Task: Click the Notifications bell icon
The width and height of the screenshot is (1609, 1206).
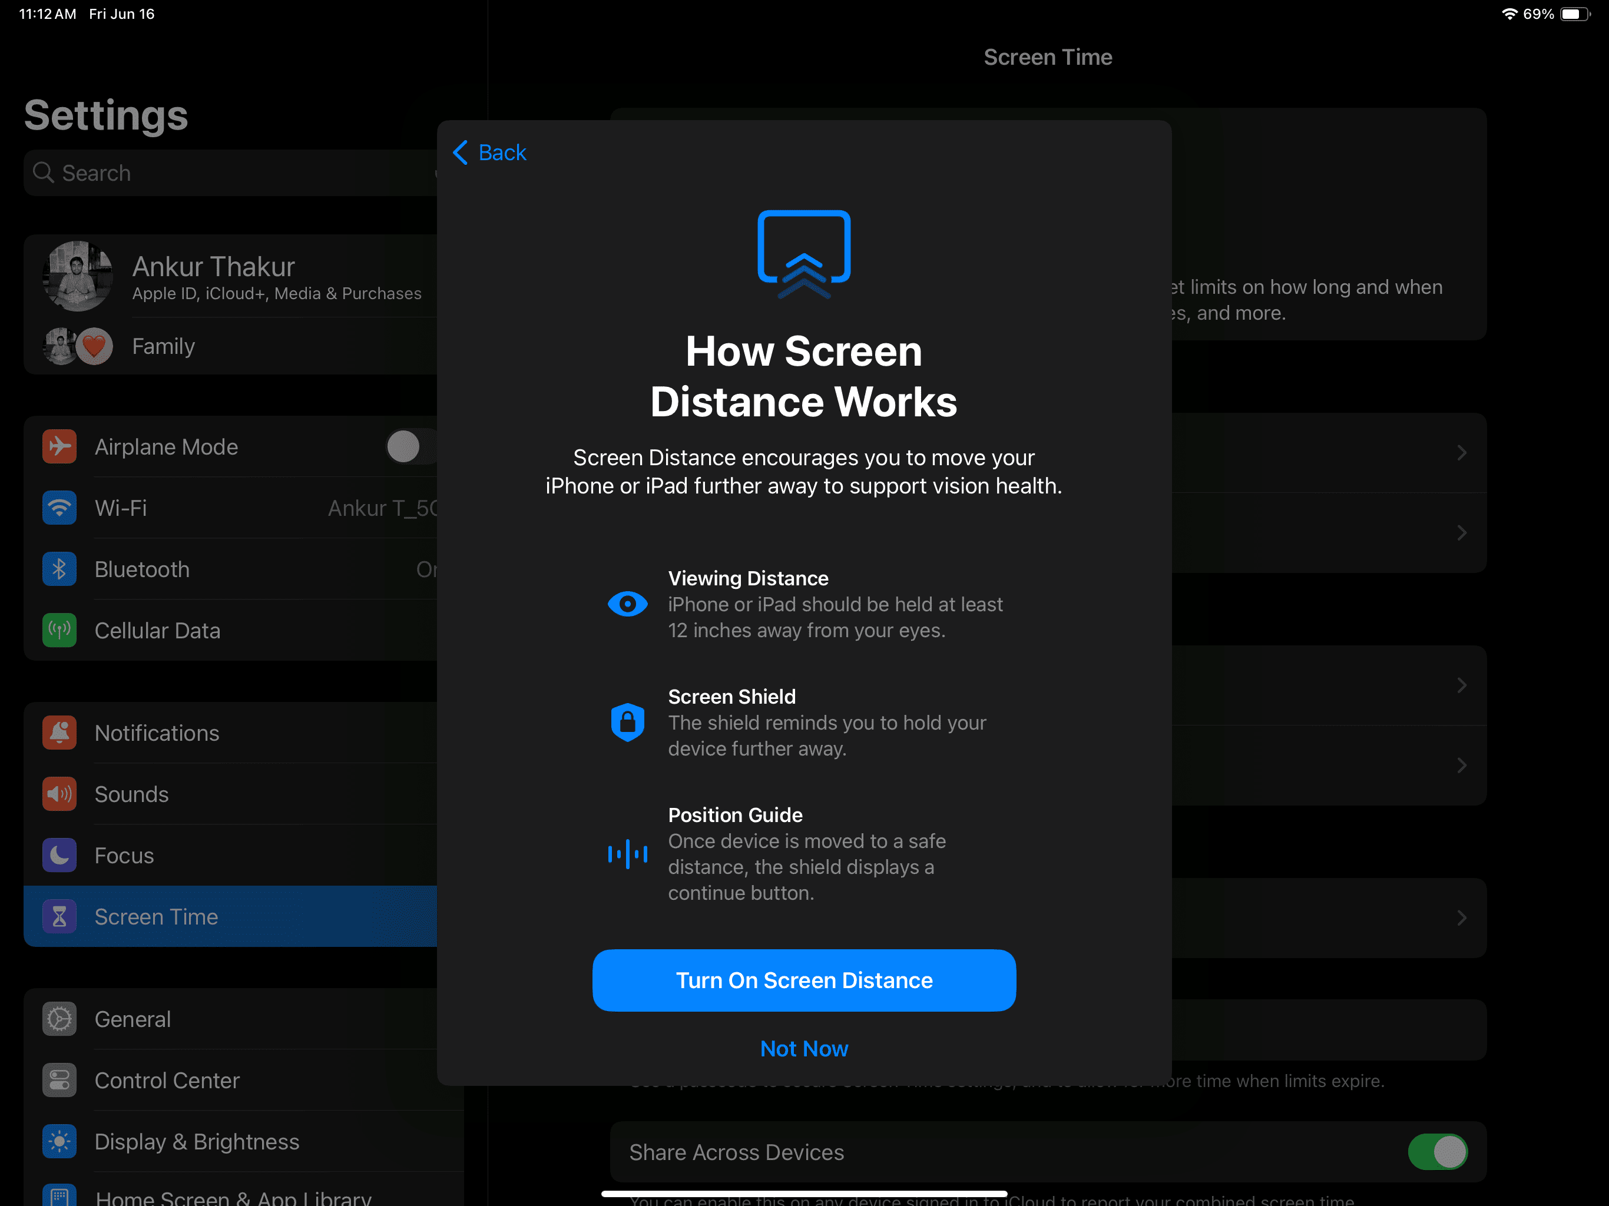Action: tap(58, 732)
